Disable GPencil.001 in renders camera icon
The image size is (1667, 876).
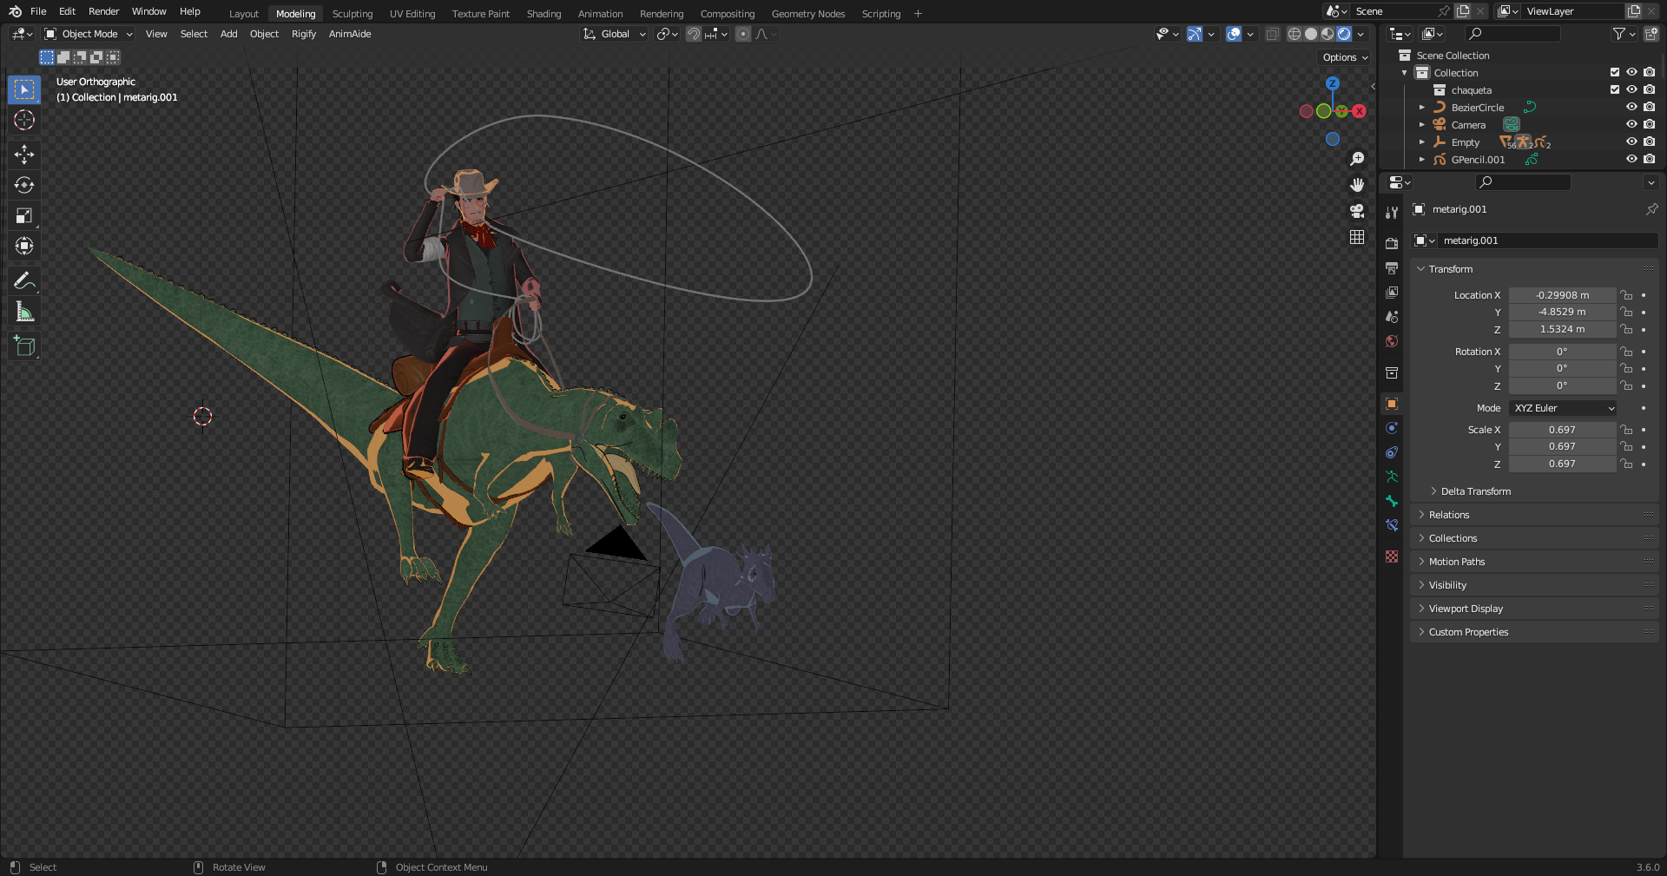(x=1649, y=159)
